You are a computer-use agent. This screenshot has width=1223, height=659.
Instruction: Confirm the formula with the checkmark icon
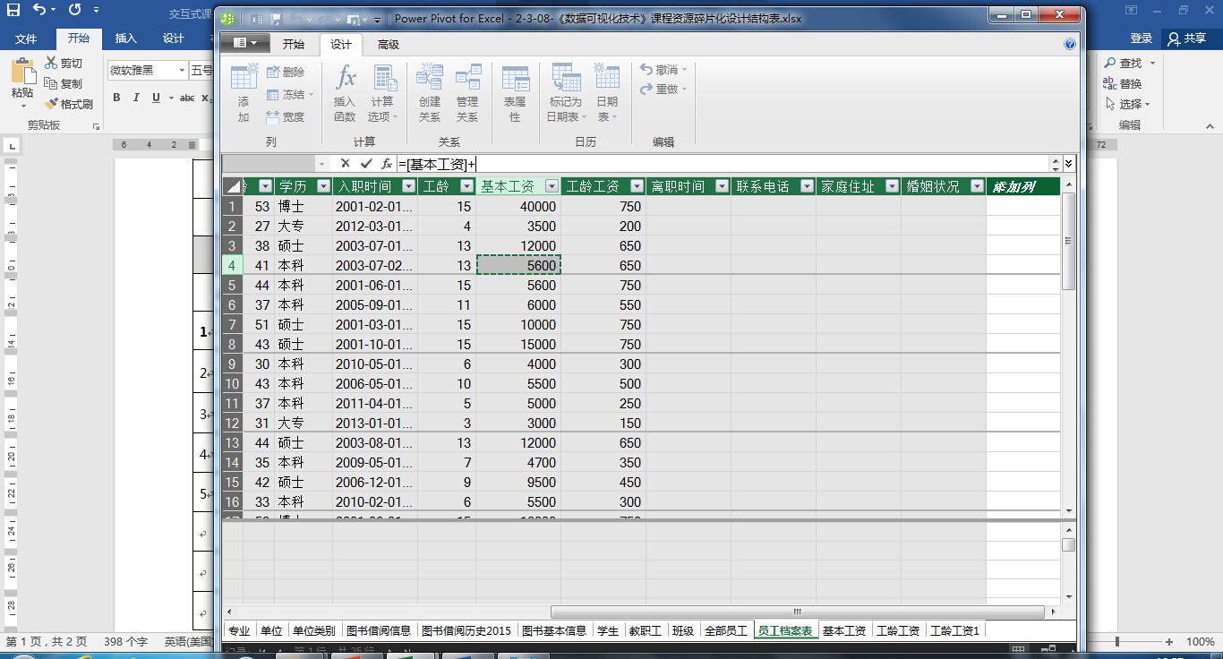pos(366,164)
